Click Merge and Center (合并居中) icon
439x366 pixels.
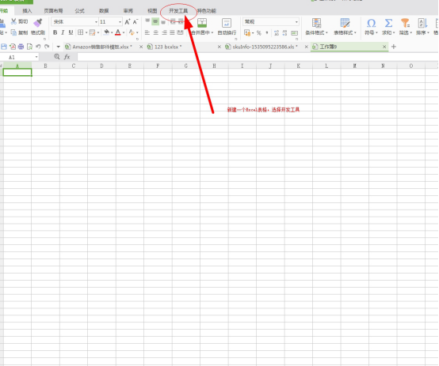pyautogui.click(x=202, y=23)
